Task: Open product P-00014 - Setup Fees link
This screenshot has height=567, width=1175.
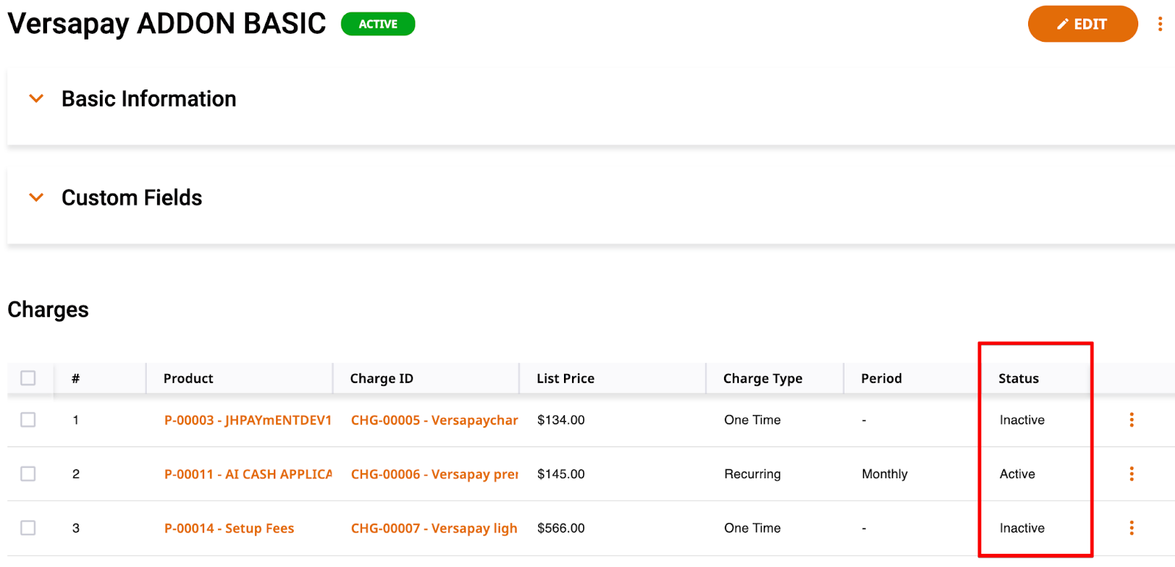Action: click(x=229, y=528)
